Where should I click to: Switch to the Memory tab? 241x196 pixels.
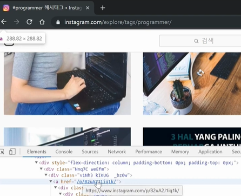click(180, 152)
